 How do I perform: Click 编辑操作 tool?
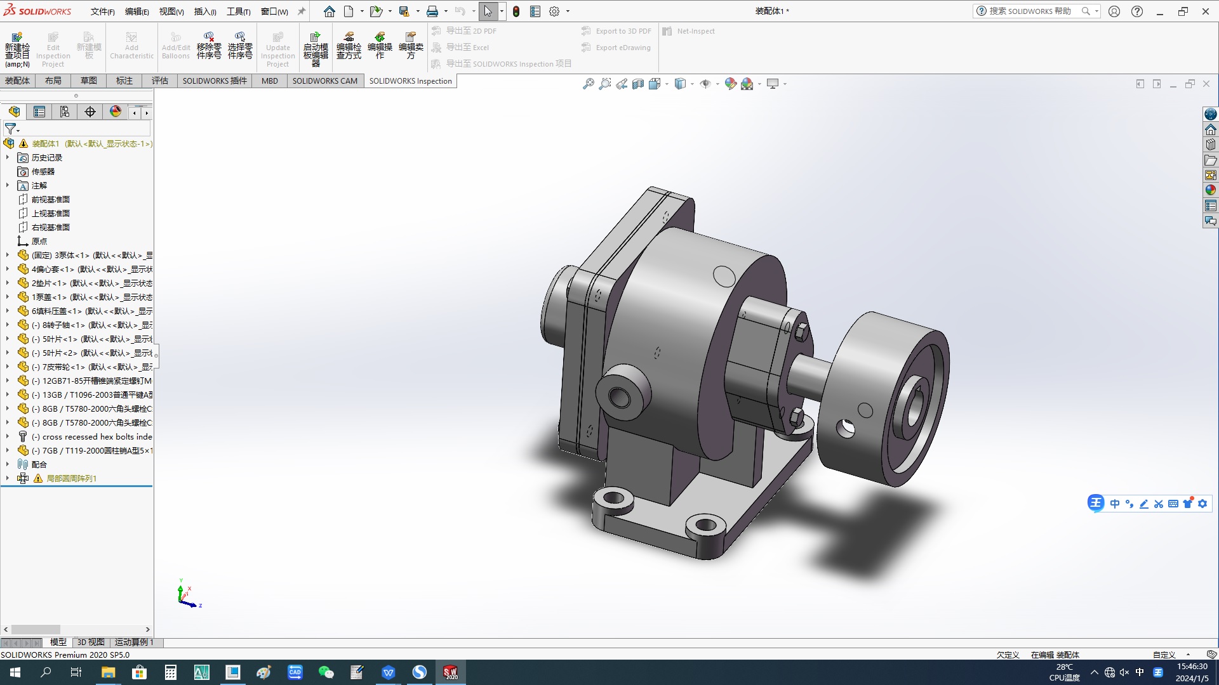(x=380, y=46)
